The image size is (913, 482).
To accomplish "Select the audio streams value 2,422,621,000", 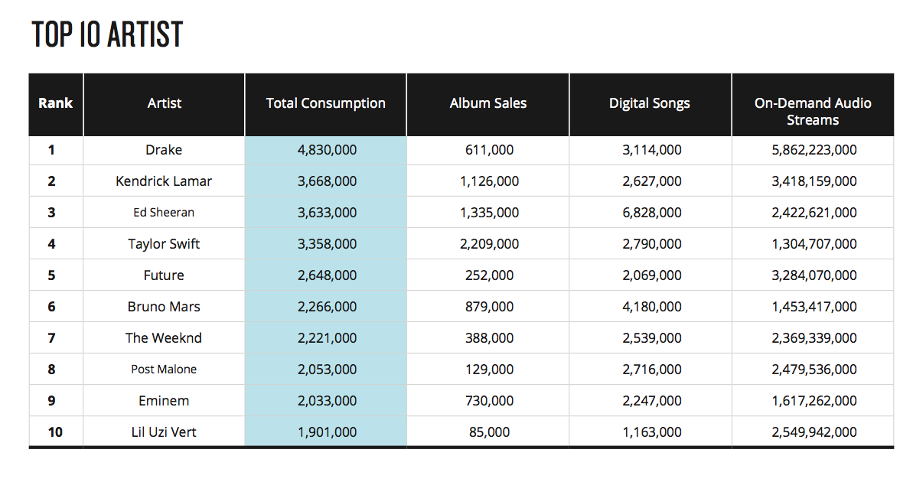I will [814, 213].
